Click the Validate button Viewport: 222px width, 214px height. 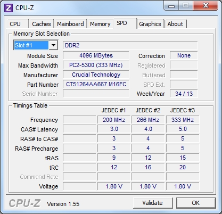(153, 203)
